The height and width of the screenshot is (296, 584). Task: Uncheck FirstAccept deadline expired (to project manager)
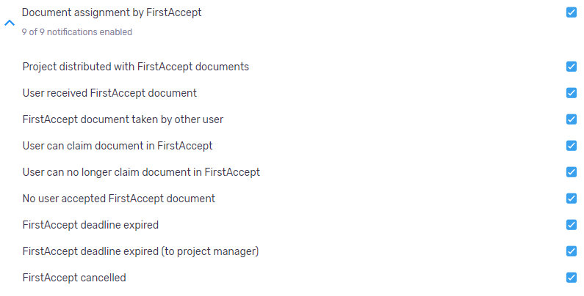point(572,251)
